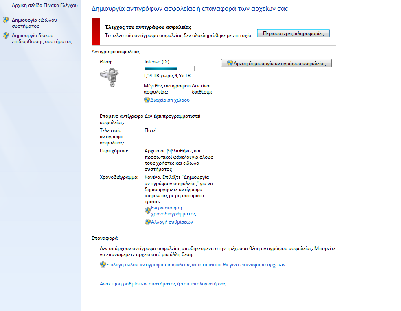Click 'Επιλογή άλλου αντιγράφου ασφαλείας' restore link
The height and width of the screenshot is (311, 401).
pyautogui.click(x=196, y=265)
